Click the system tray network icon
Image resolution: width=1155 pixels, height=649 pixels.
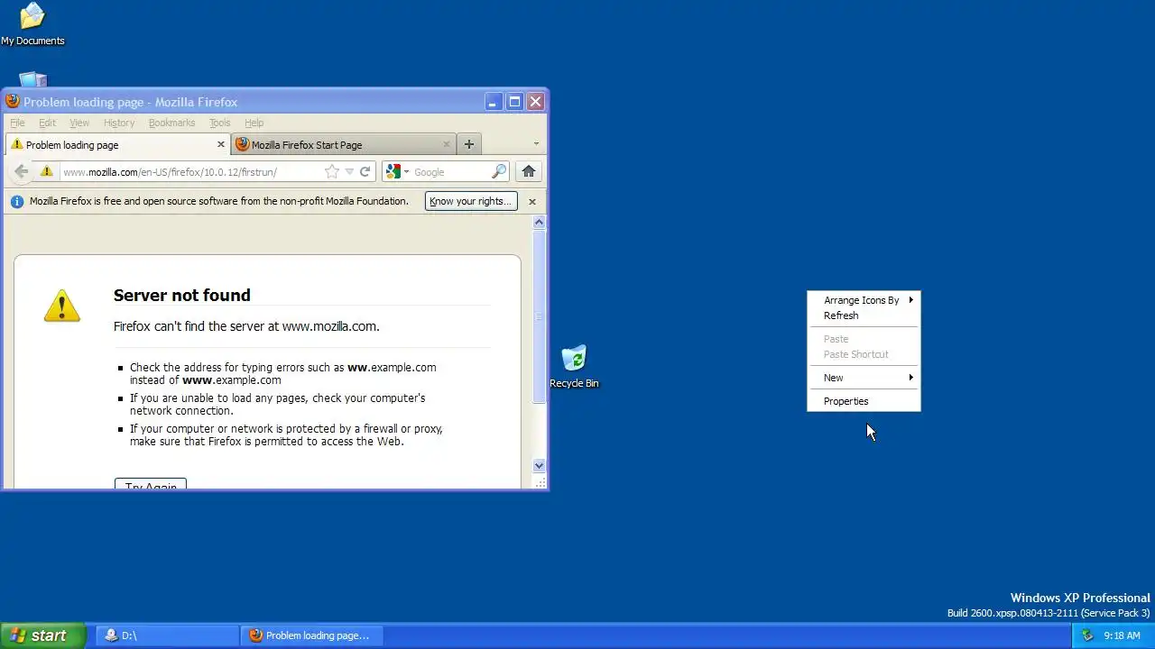click(1087, 635)
